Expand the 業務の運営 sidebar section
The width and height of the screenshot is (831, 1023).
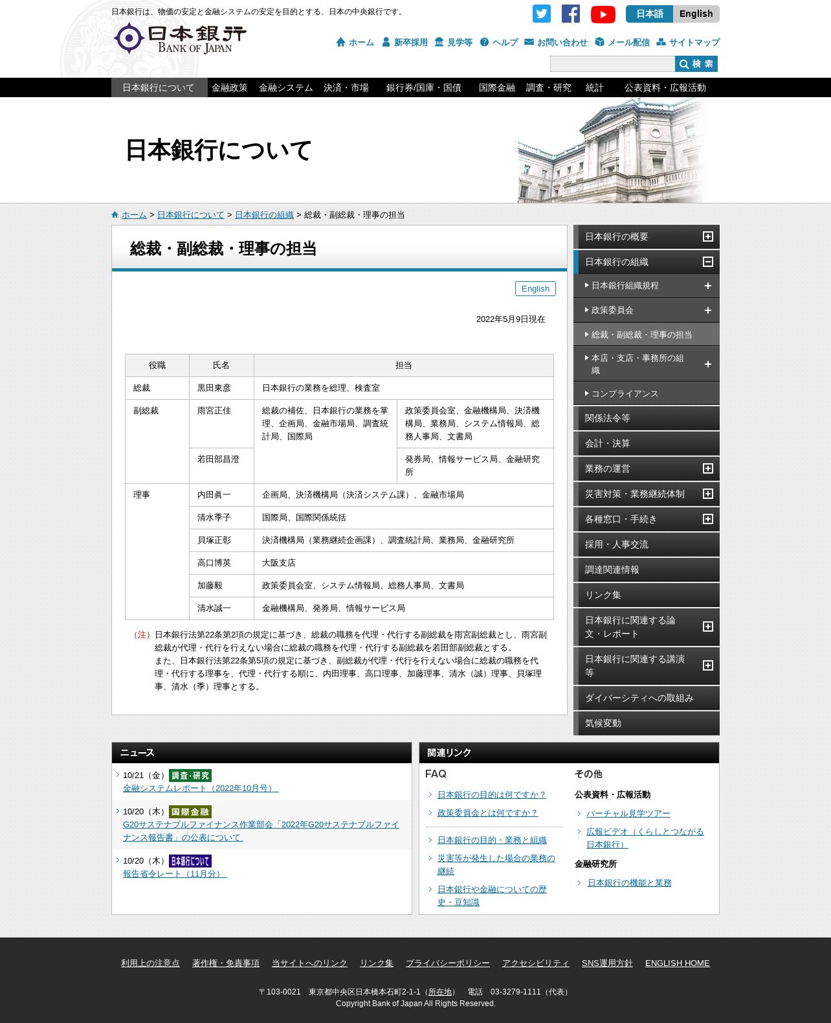click(x=708, y=468)
